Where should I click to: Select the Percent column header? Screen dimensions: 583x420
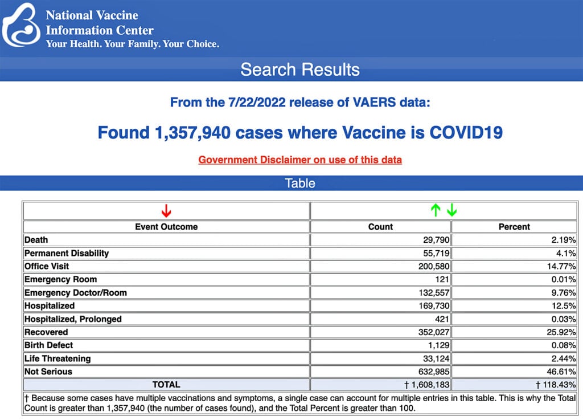click(514, 227)
